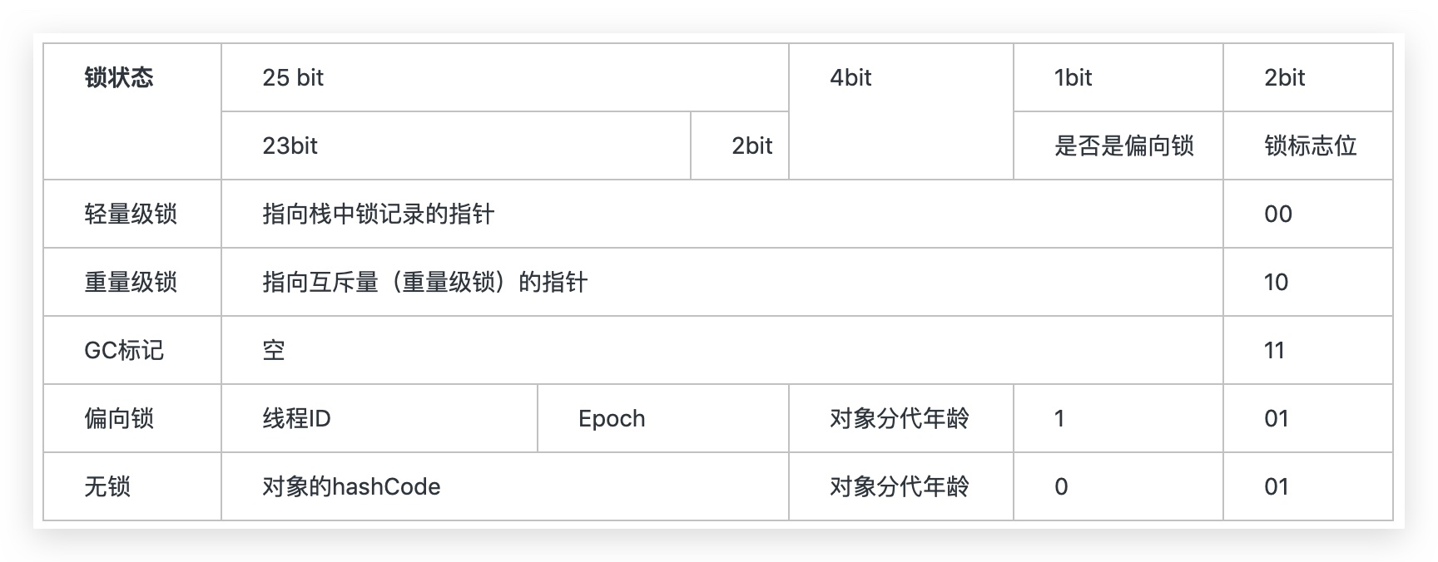Click the 锁标志位 header cell
The height and width of the screenshot is (562, 1438).
(1310, 146)
